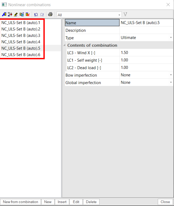This screenshot has width=174, height=206.
Task: Collapse the Contents of combination group
Action: coord(64,45)
